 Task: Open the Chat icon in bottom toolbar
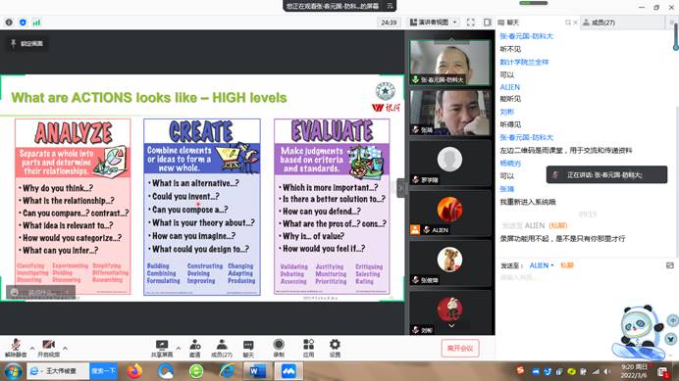point(248,348)
